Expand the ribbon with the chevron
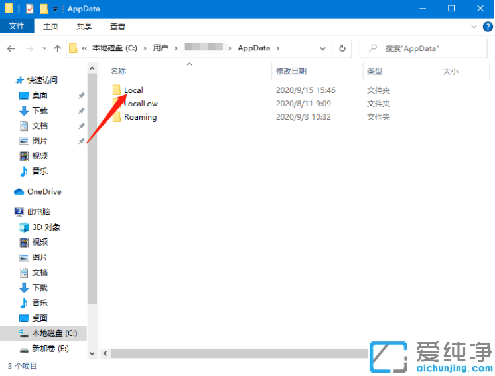The image size is (495, 376). pos(474,27)
